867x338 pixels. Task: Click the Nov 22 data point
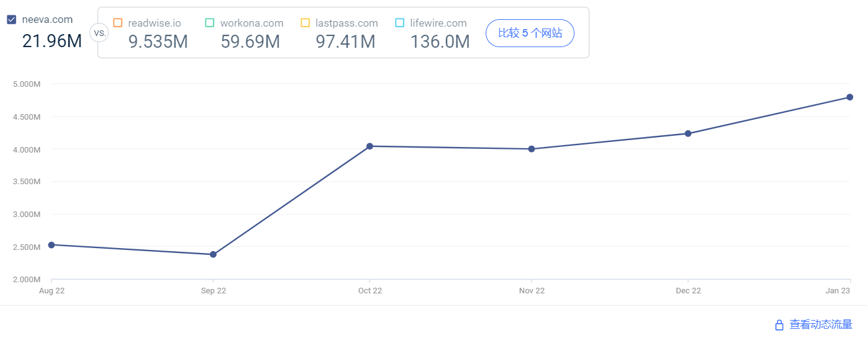click(x=532, y=149)
